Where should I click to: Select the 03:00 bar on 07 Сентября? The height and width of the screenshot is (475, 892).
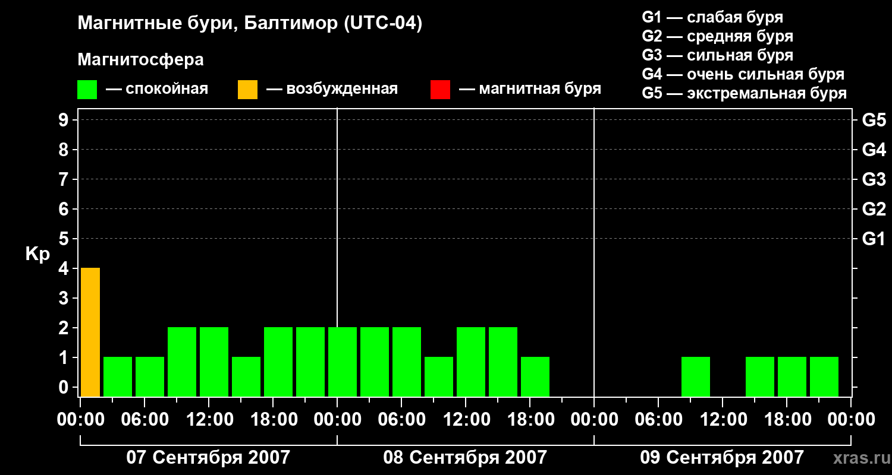pyautogui.click(x=118, y=376)
